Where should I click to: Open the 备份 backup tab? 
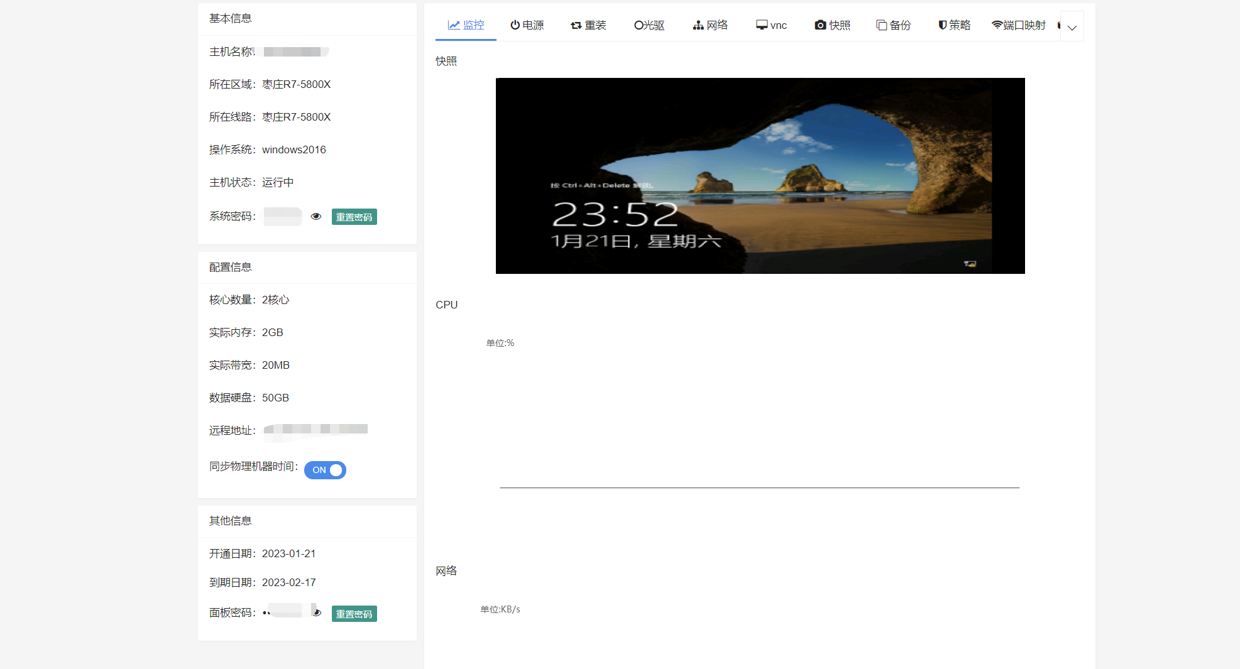click(x=893, y=25)
